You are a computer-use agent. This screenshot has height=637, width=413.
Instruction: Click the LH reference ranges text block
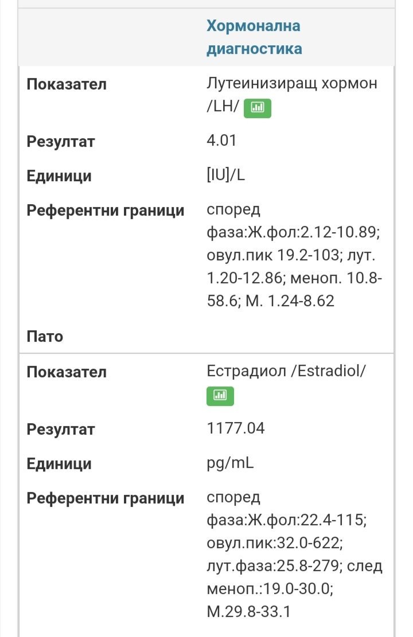coord(294,255)
